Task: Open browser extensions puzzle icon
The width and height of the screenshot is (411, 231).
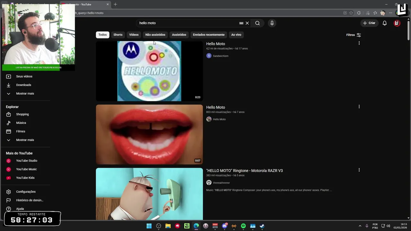Action: click(359, 13)
